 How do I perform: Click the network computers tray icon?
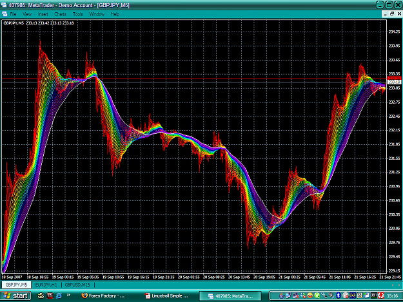[288, 296]
